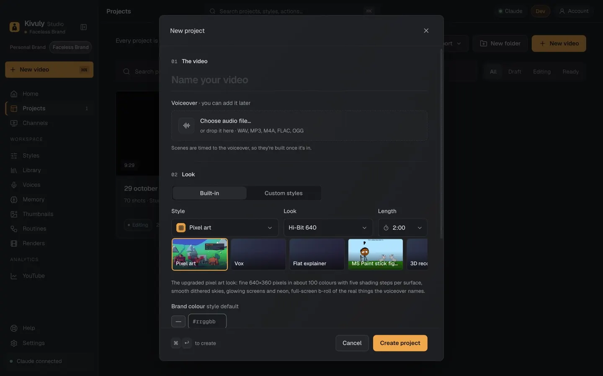603x376 pixels.
Task: Filter projects by the Ready tab
Action: coord(571,72)
